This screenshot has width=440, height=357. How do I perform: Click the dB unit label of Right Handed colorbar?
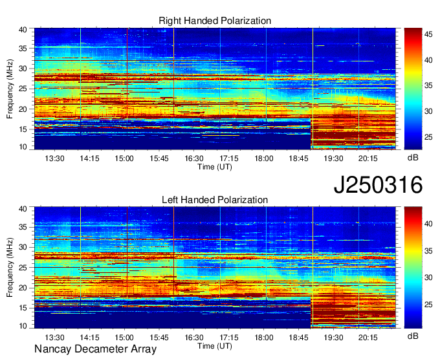click(413, 158)
